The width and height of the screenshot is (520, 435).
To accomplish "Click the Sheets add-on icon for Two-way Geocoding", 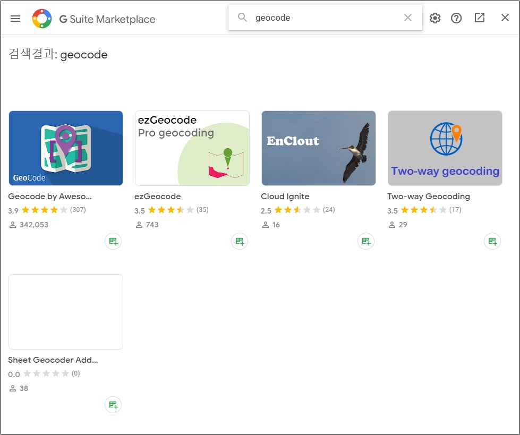I will [x=492, y=241].
